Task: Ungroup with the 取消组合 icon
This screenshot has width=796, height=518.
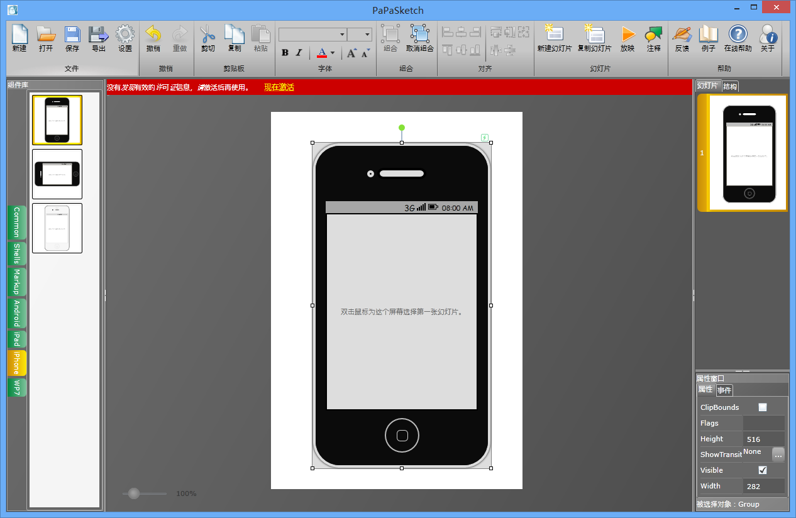Action: [x=419, y=38]
